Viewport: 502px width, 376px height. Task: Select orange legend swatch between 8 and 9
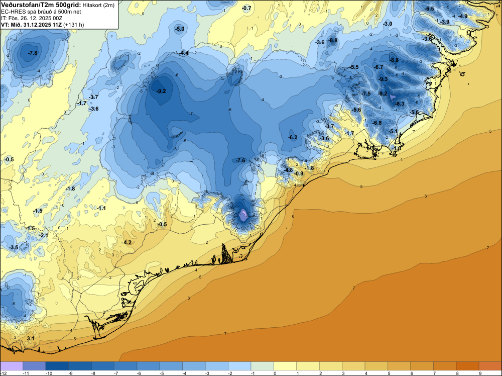coord(468,366)
